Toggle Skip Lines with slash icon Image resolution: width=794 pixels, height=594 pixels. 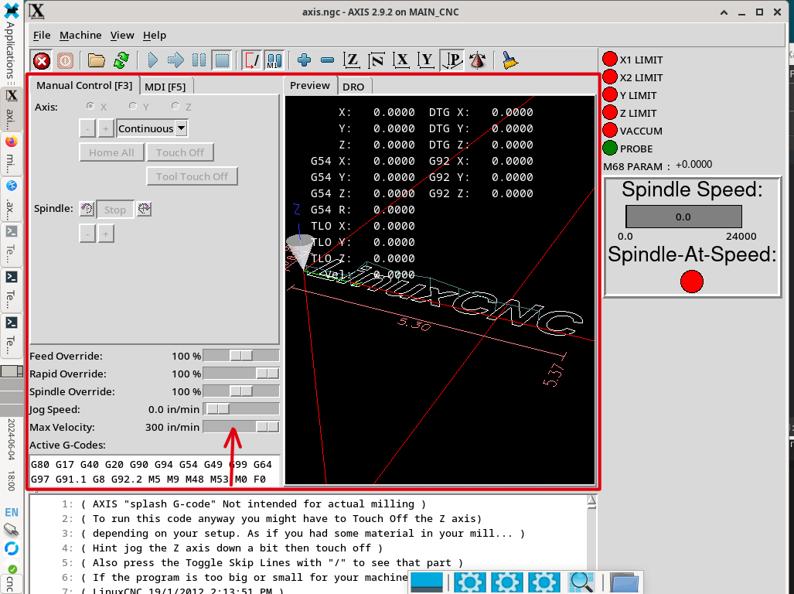pyautogui.click(x=252, y=61)
